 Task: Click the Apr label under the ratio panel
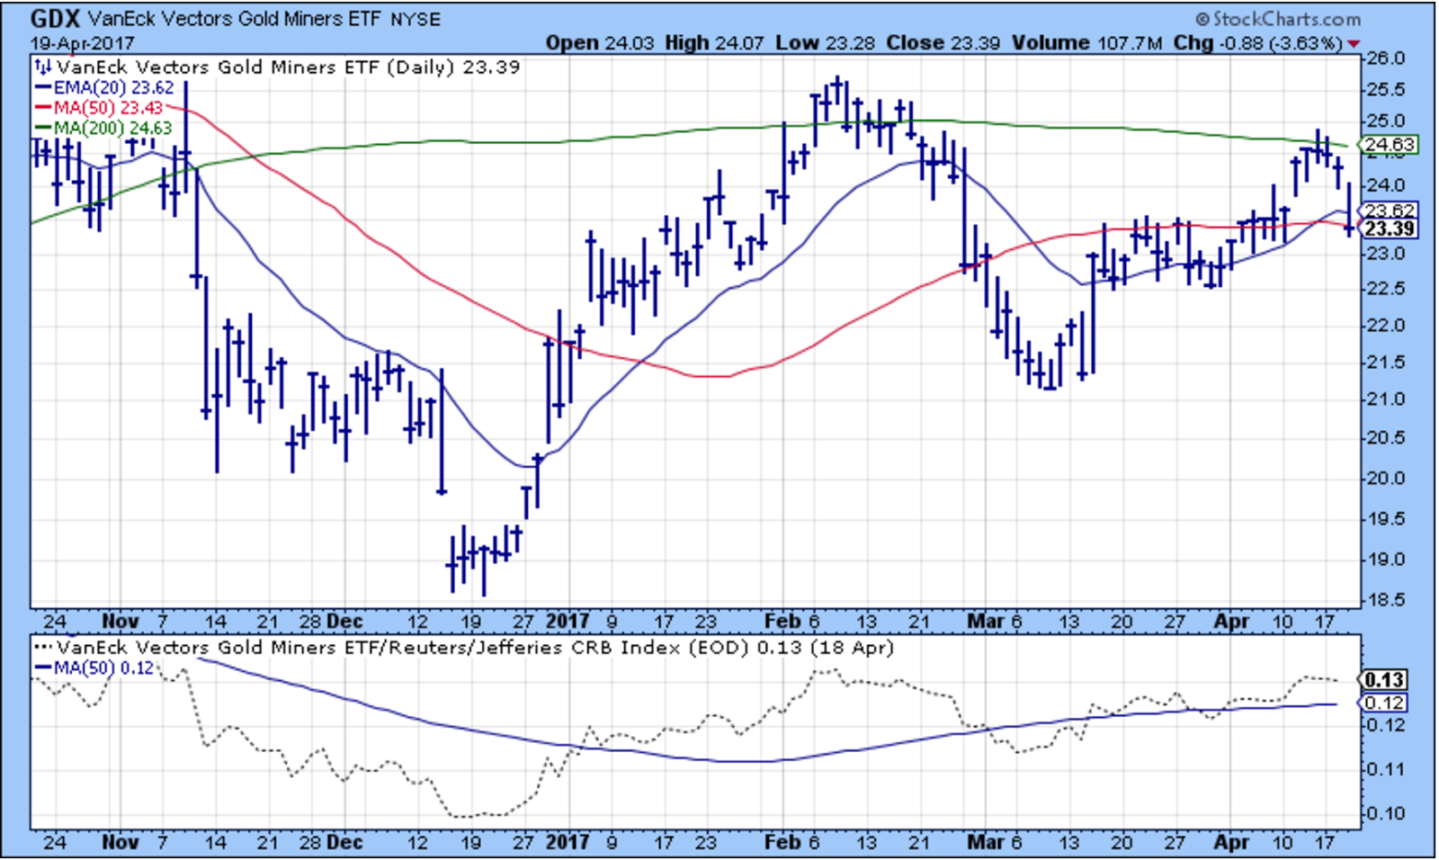[1231, 843]
